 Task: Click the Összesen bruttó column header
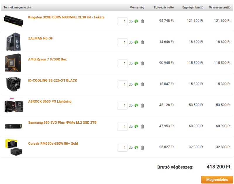click(x=220, y=8)
